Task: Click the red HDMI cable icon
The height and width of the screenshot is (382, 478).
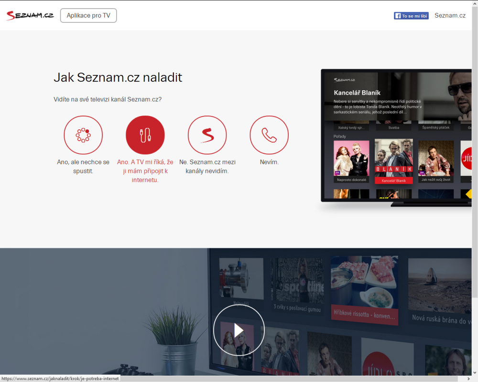Action: point(145,135)
